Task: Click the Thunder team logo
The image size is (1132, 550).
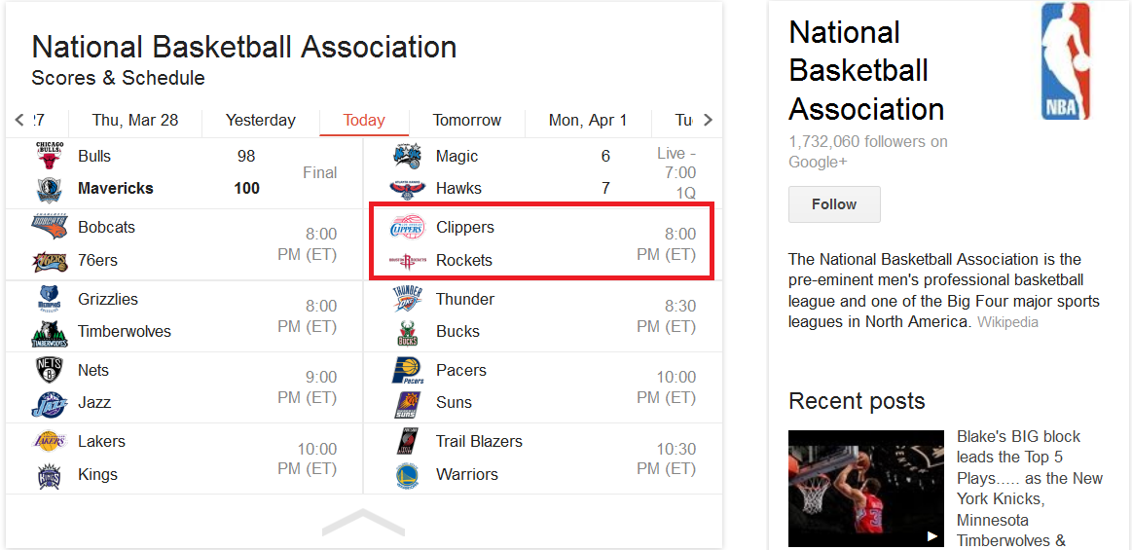Action: pyautogui.click(x=407, y=299)
